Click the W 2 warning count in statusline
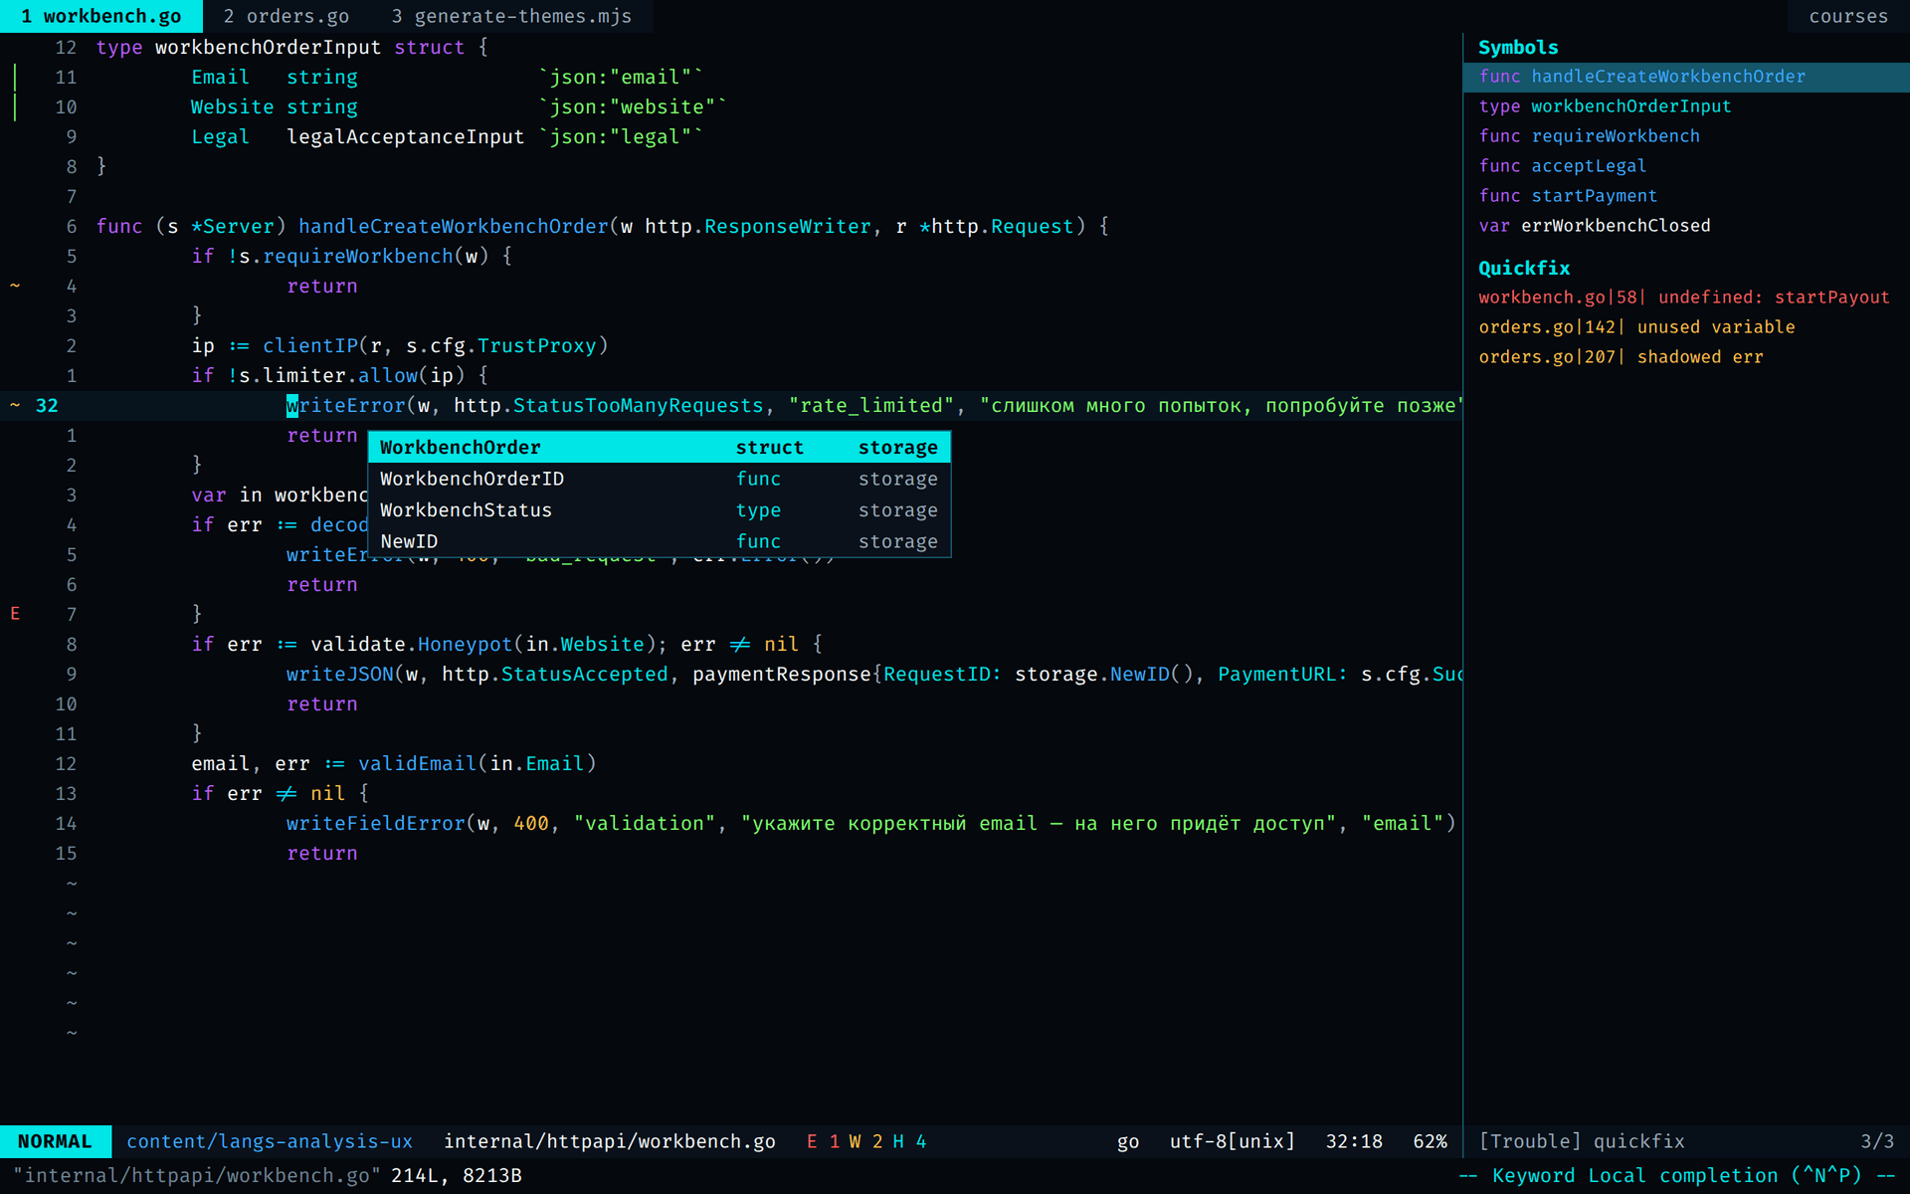1910x1194 pixels. pos(865,1141)
